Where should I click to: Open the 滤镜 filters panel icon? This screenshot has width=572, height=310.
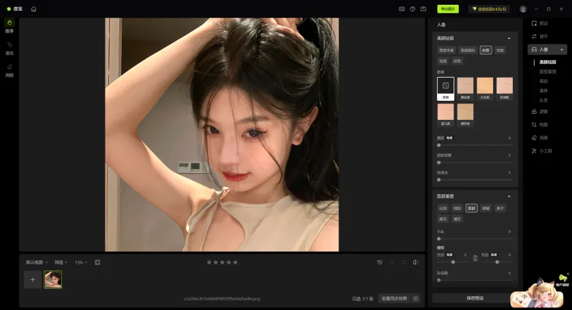pos(534,112)
